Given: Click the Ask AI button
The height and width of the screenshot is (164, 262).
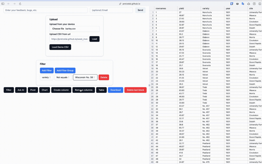Looking at the screenshot, I should pyautogui.click(x=21, y=90).
